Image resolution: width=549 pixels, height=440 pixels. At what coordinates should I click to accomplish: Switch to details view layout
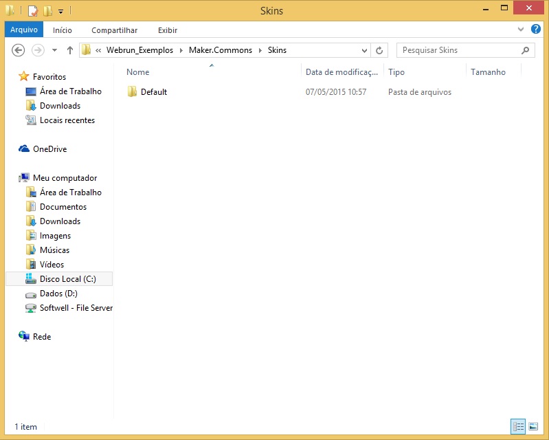tap(518, 426)
